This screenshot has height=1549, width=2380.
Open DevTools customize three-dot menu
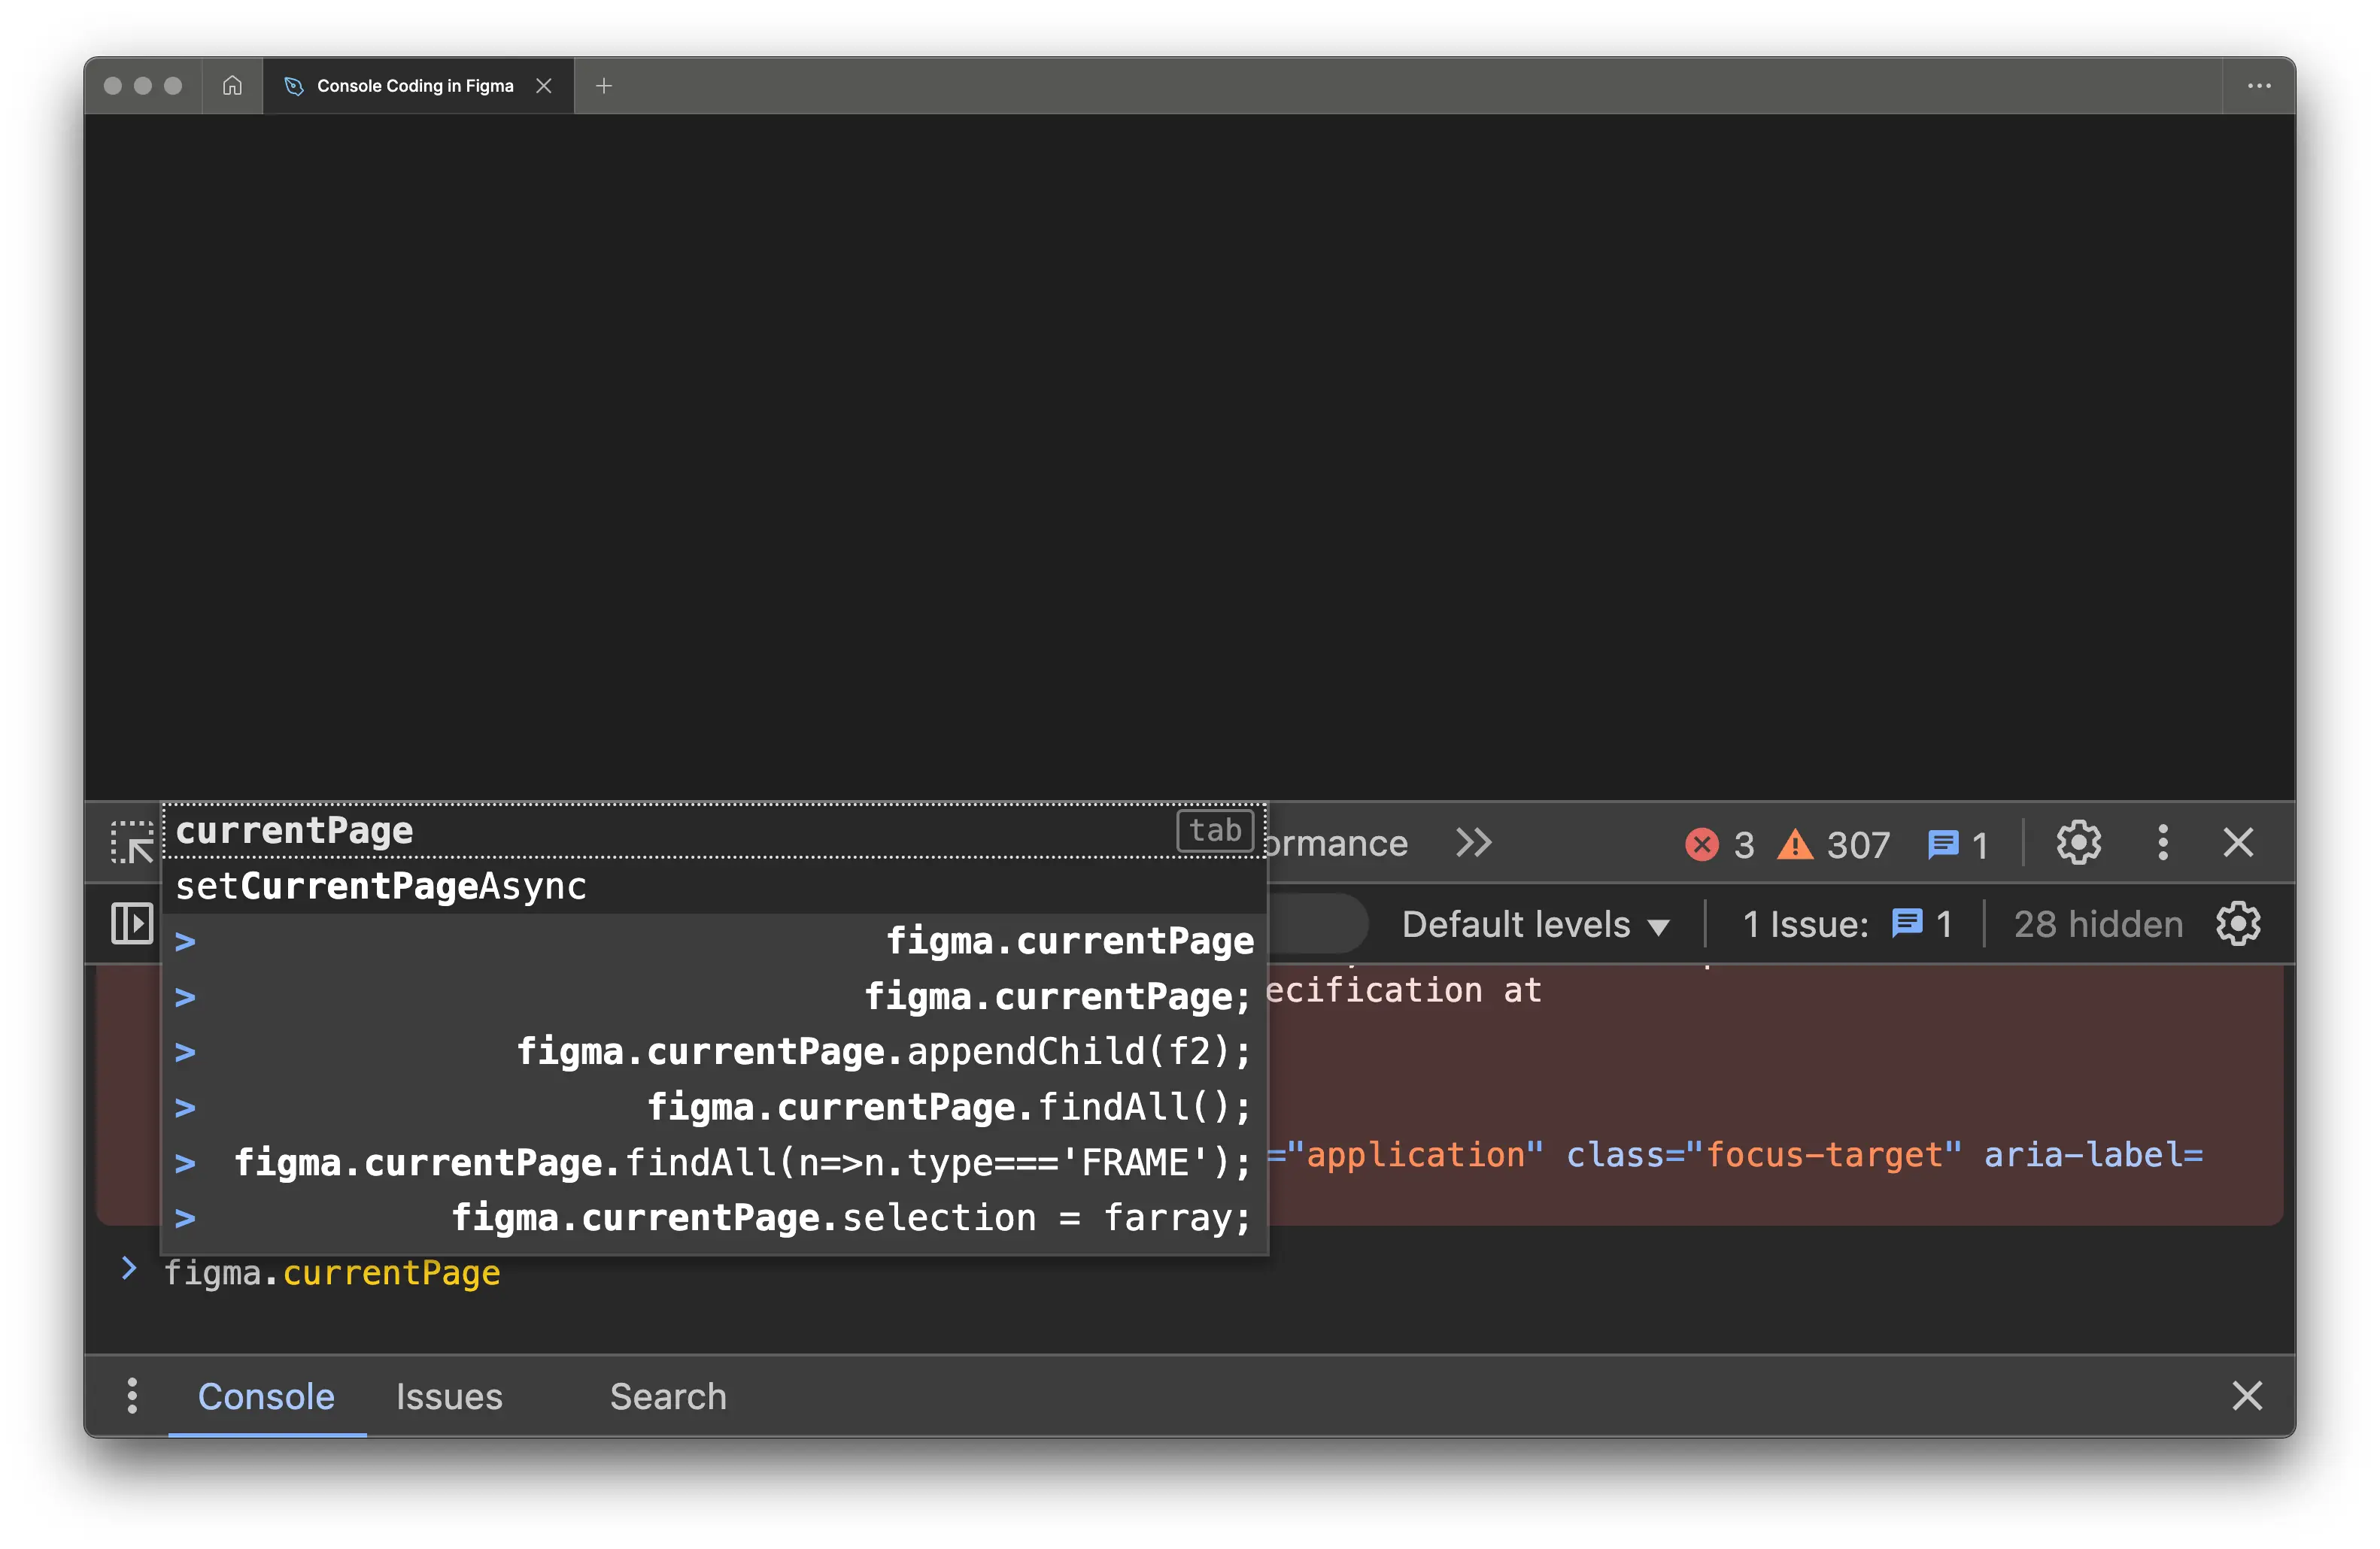(x=2162, y=844)
